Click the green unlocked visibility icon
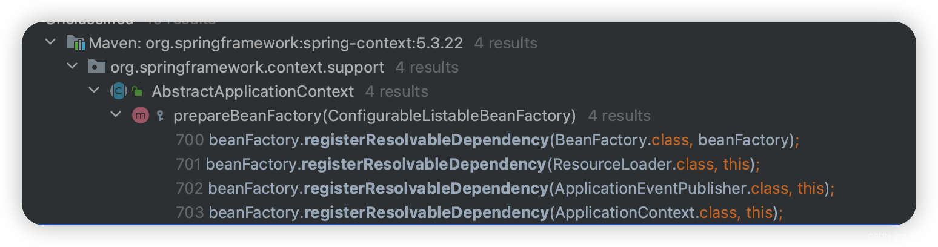The width and height of the screenshot is (938, 247). click(138, 91)
